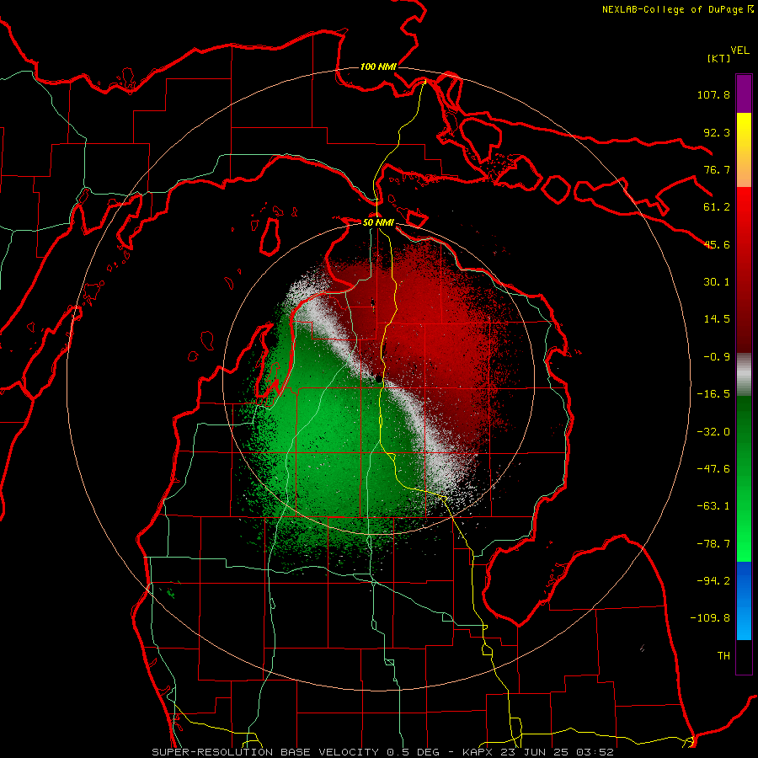The height and width of the screenshot is (758, 758).
Task: Click the 50 NMI range ring label
Action: pyautogui.click(x=378, y=222)
